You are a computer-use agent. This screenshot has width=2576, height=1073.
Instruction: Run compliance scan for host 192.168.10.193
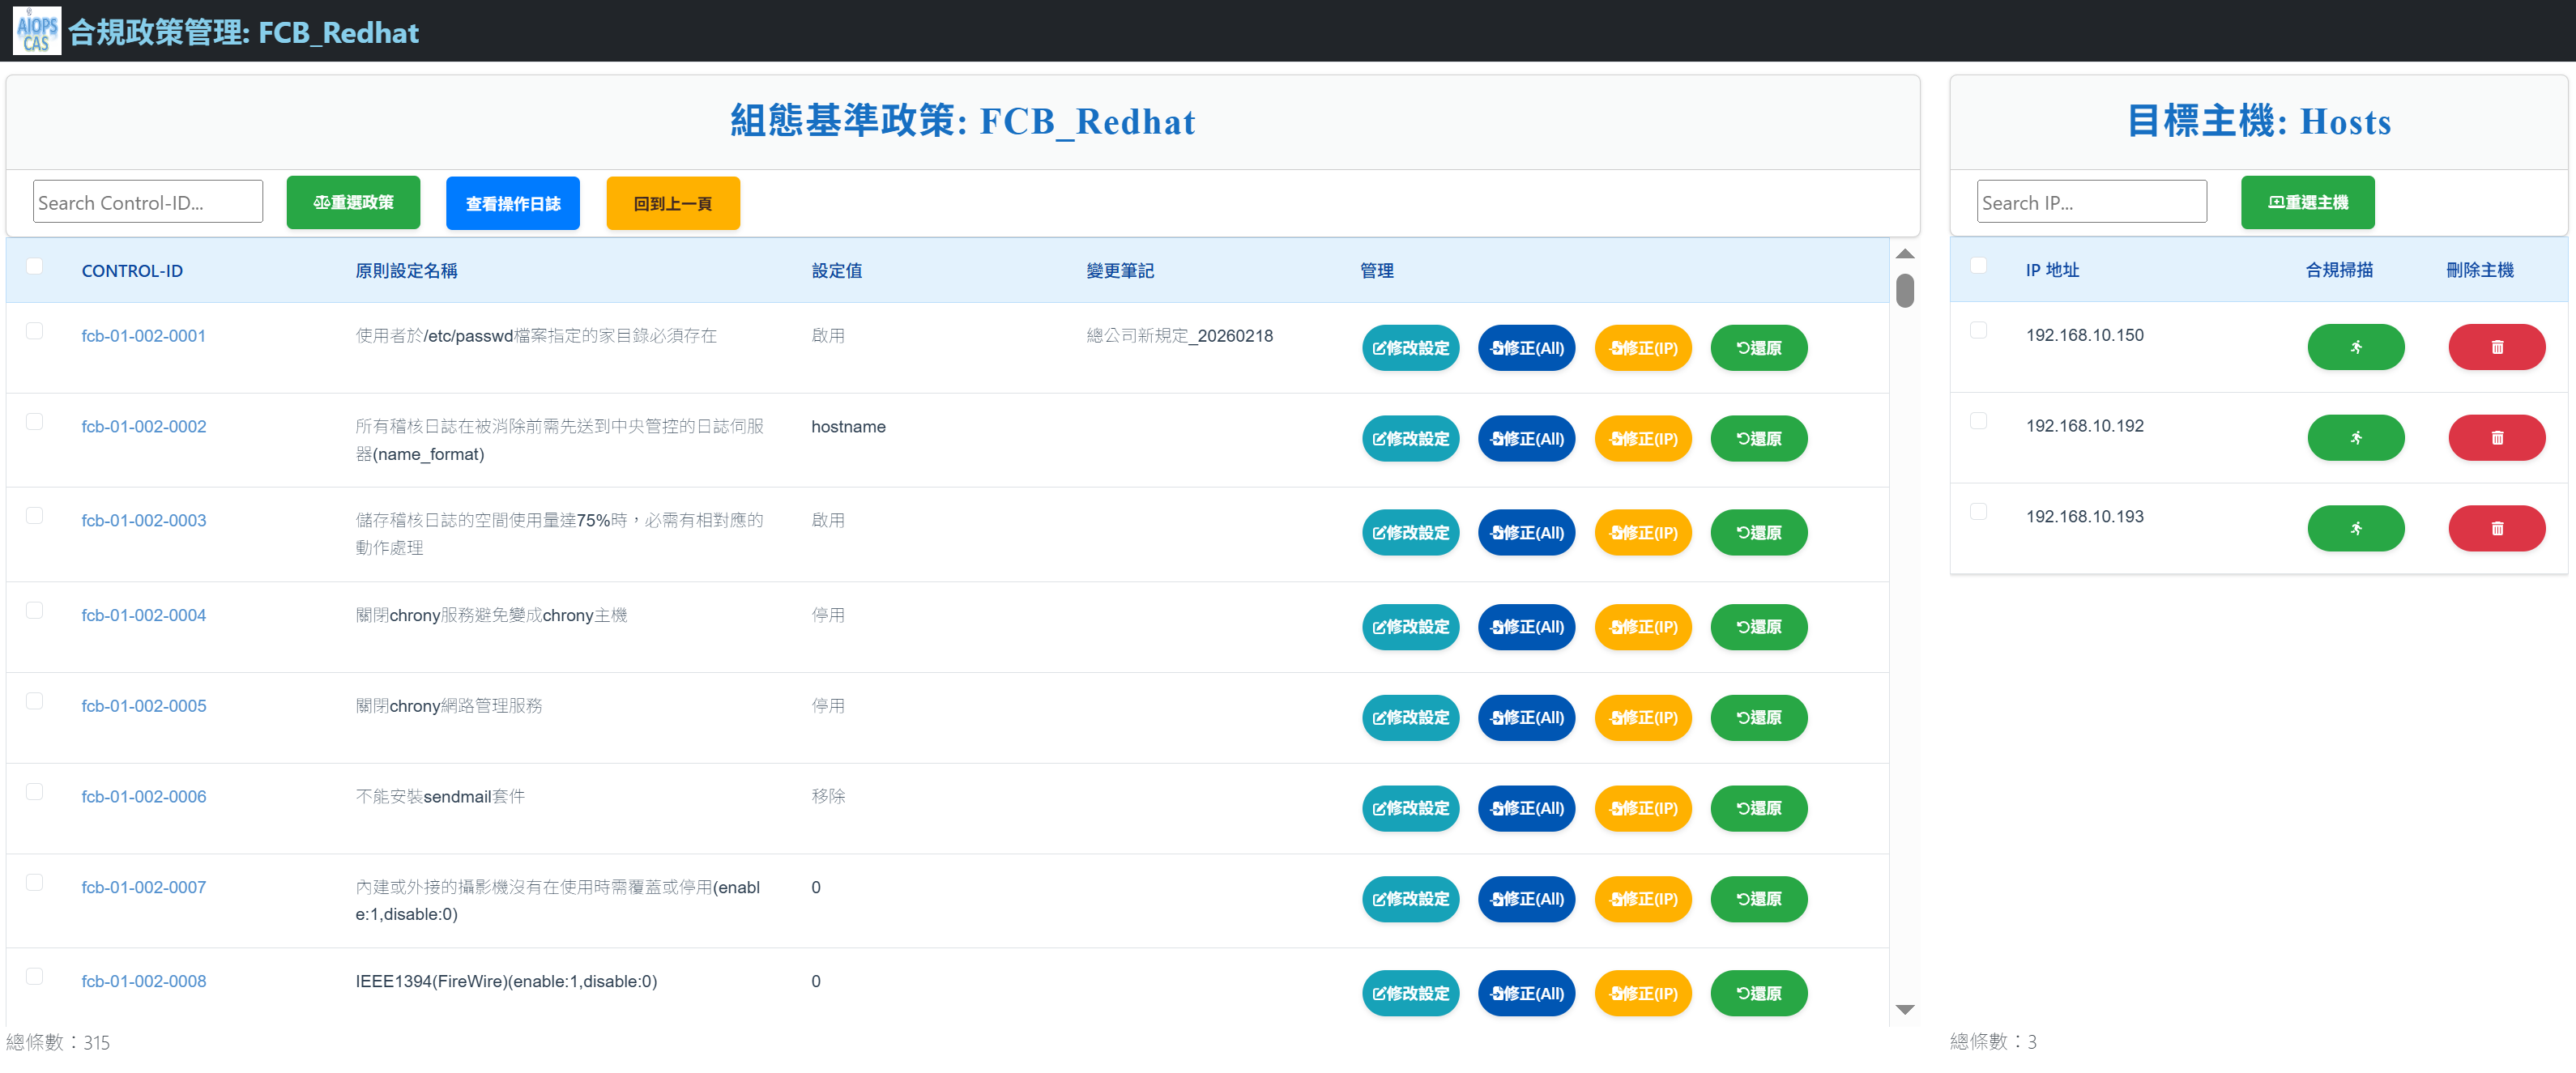2355,528
